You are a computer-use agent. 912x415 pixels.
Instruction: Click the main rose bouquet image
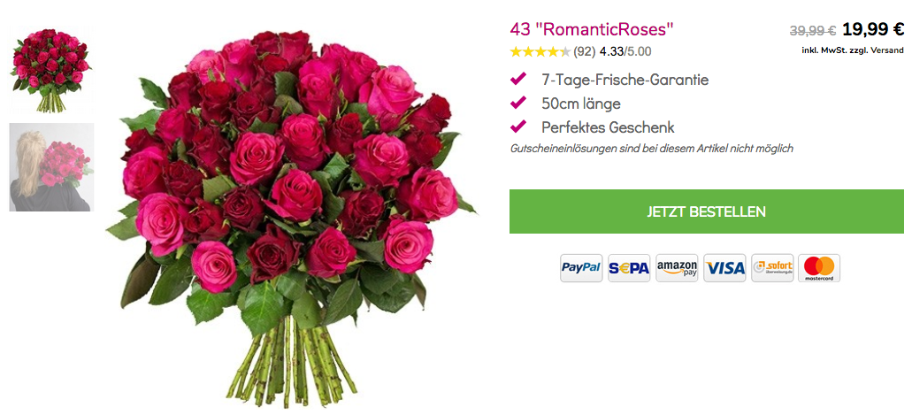(291, 219)
